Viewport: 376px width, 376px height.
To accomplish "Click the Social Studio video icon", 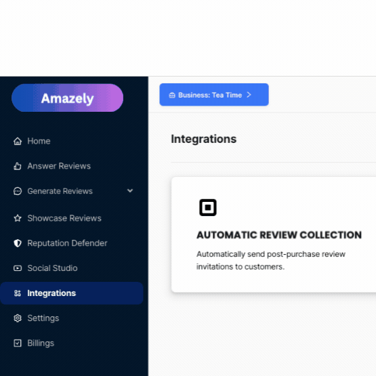I will [x=18, y=268].
